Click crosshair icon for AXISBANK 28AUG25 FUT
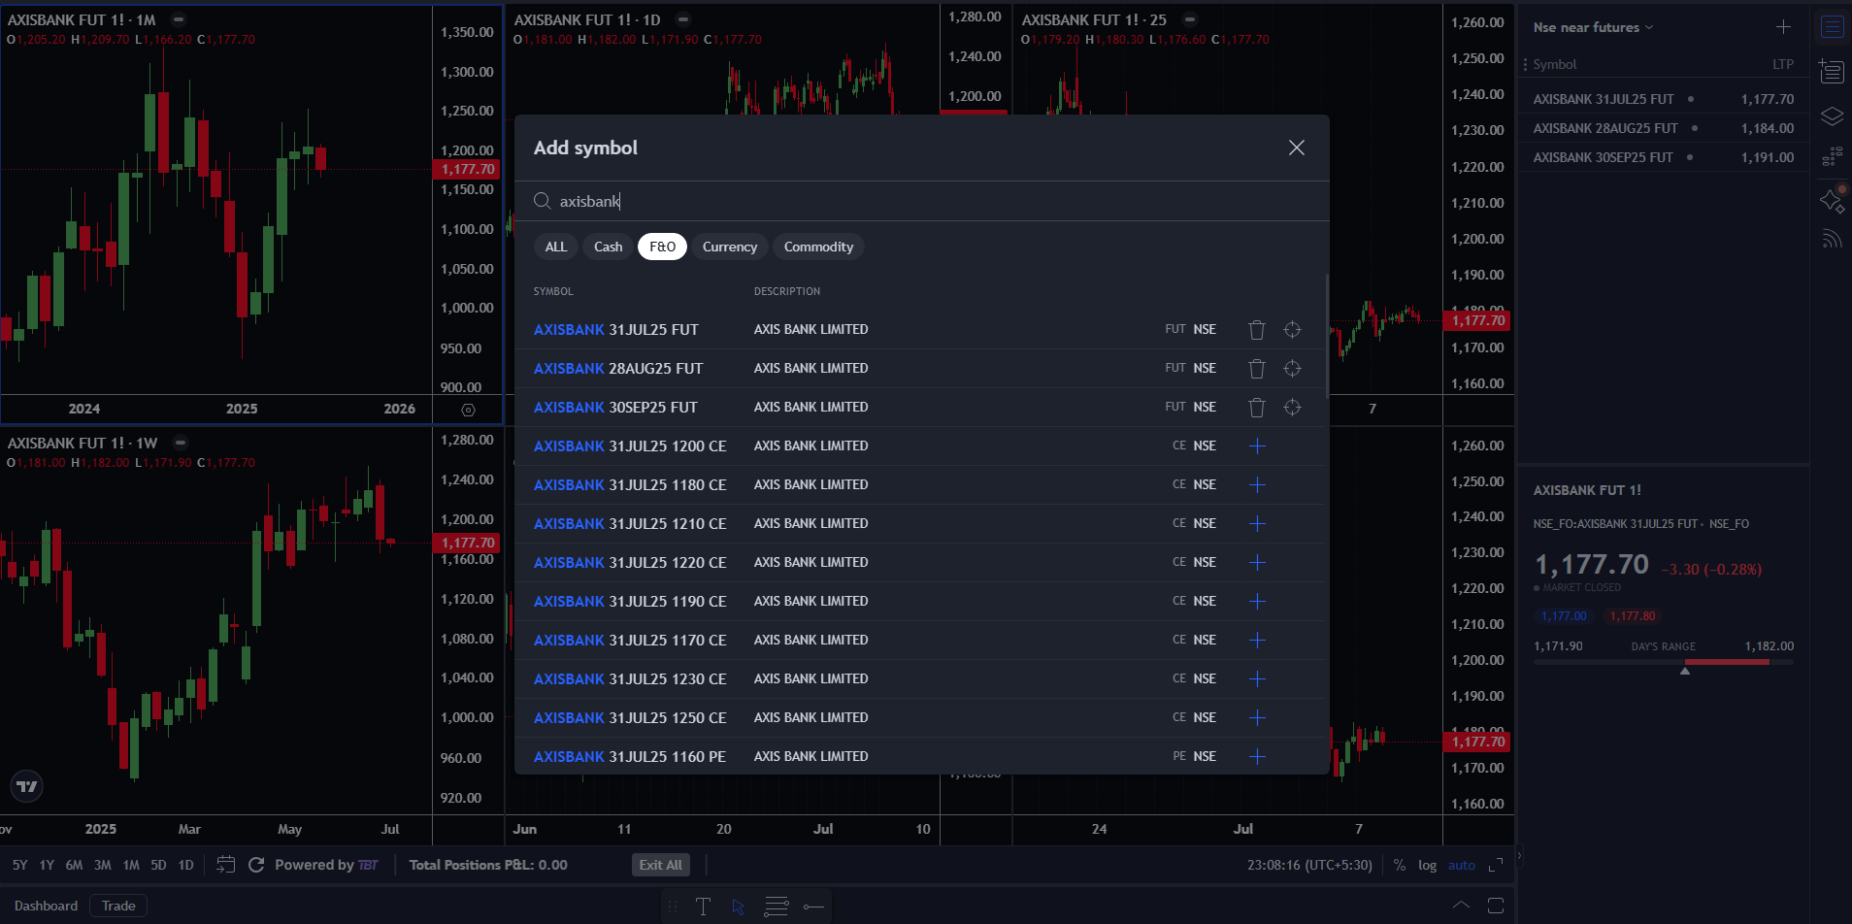Image resolution: width=1852 pixels, height=924 pixels. point(1292,369)
